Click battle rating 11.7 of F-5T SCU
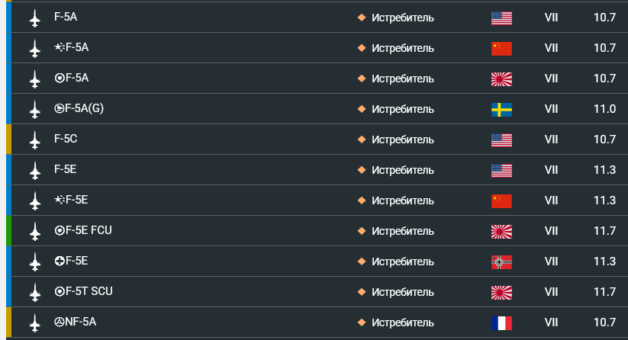The height and width of the screenshot is (340, 628). pyautogui.click(x=604, y=292)
